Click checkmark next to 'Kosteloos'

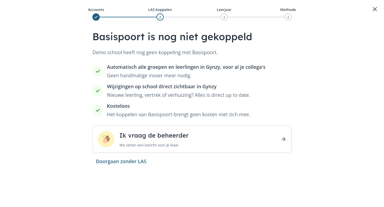click(x=98, y=110)
